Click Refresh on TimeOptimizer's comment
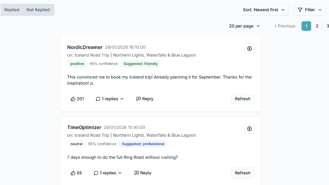This screenshot has height=185, width=329. [243, 173]
